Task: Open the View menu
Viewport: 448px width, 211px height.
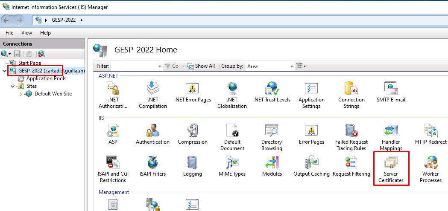Action: (x=26, y=33)
